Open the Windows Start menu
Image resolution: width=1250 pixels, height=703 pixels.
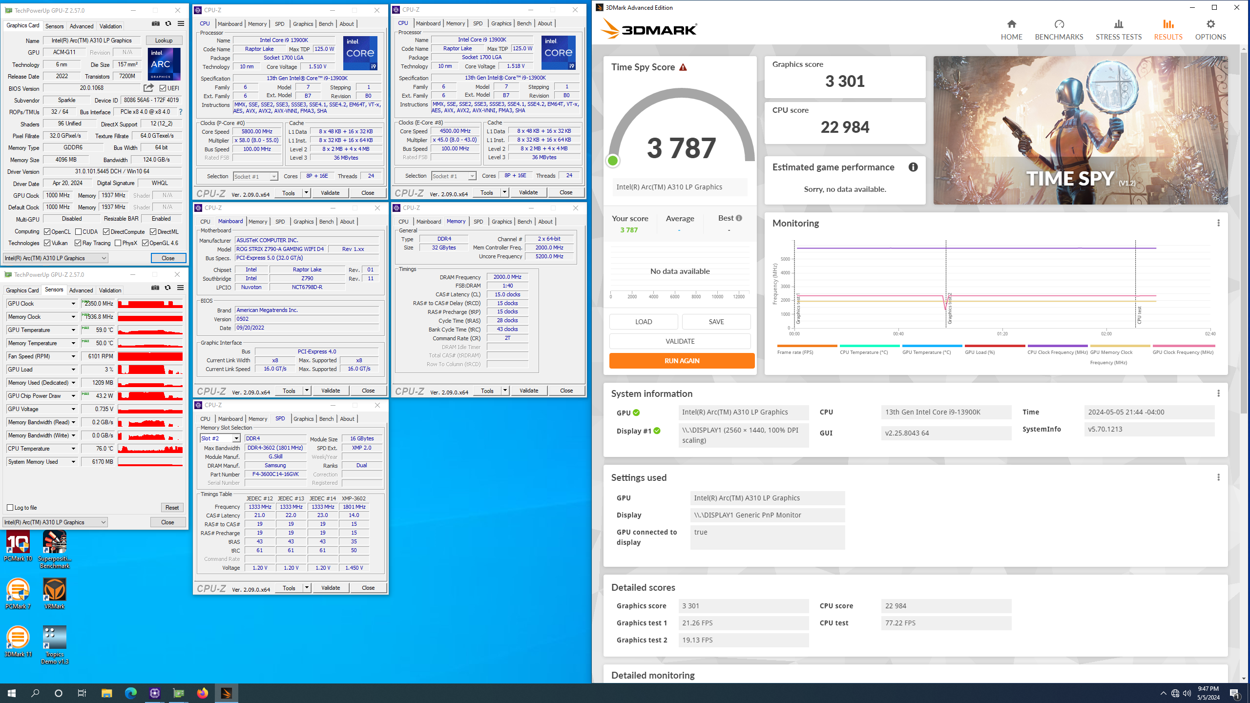coord(12,693)
